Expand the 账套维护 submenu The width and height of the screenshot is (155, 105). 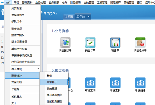[22, 76]
